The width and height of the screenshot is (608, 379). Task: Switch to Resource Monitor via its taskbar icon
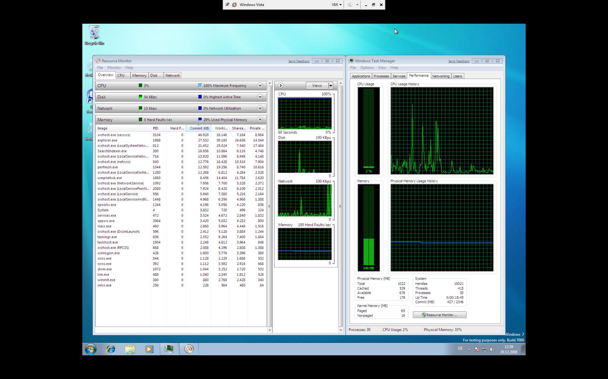189,349
